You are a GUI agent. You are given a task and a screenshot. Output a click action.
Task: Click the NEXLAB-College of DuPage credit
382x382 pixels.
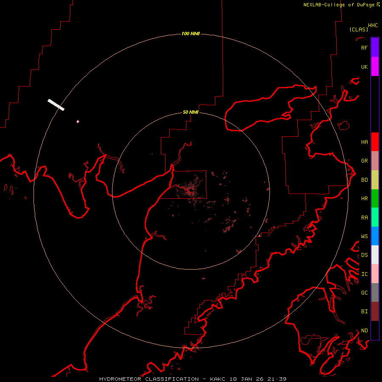(341, 5)
